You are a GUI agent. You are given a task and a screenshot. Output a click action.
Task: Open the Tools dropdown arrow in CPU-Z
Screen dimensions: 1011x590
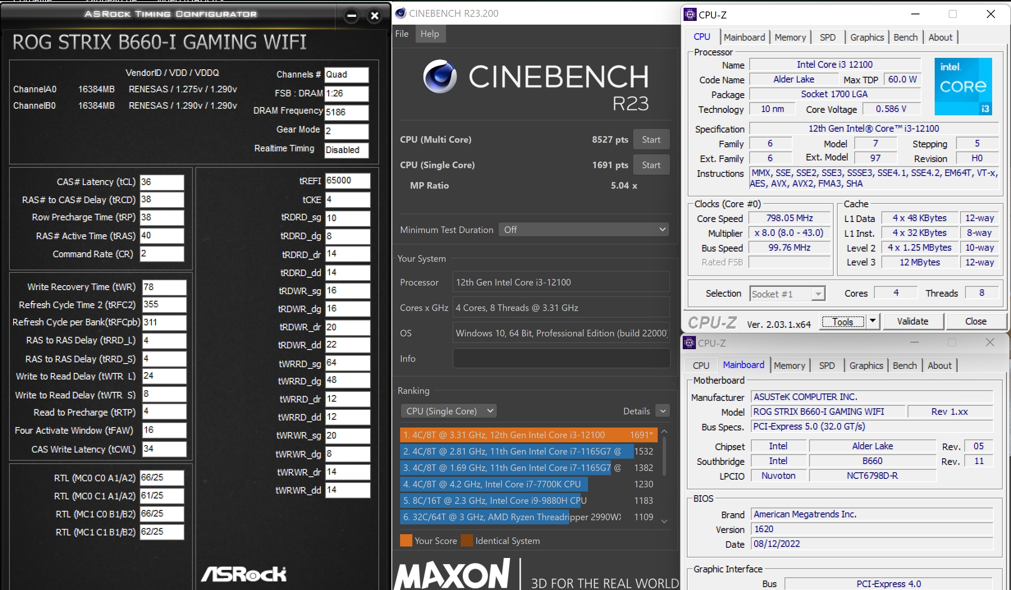[x=873, y=321]
